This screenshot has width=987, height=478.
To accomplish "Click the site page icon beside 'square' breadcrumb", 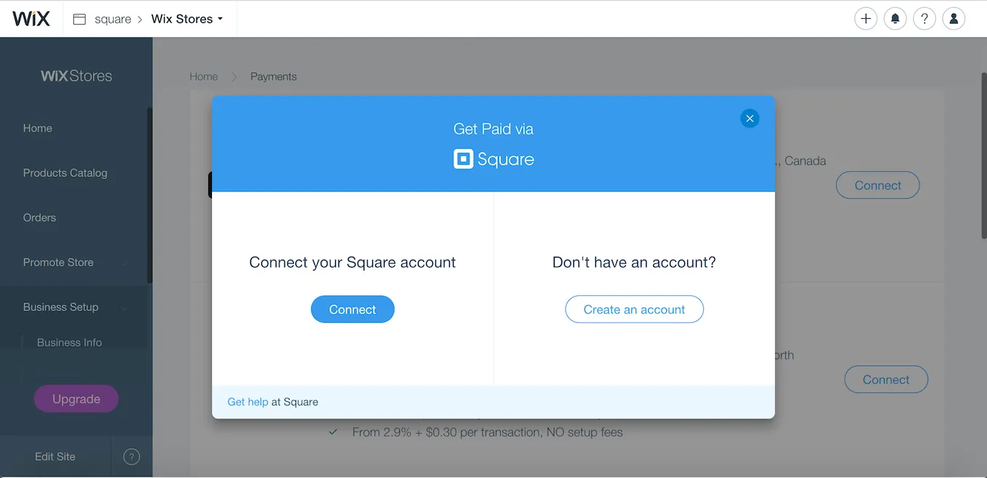I will (80, 18).
